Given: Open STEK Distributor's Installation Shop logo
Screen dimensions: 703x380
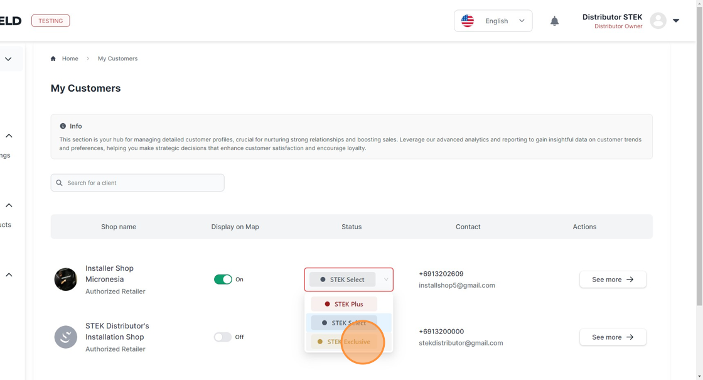Looking at the screenshot, I should point(65,337).
